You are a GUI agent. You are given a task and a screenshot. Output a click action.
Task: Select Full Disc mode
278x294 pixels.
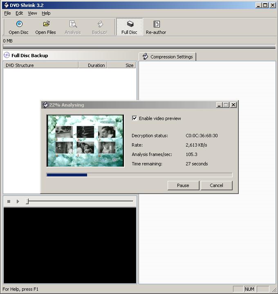pos(129,27)
